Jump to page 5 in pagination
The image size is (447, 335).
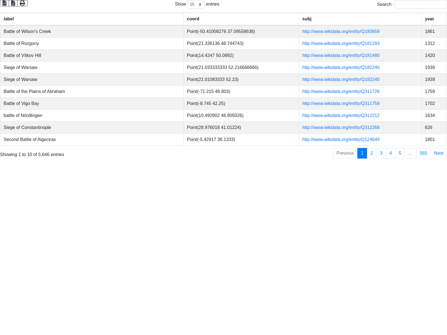[400, 153]
